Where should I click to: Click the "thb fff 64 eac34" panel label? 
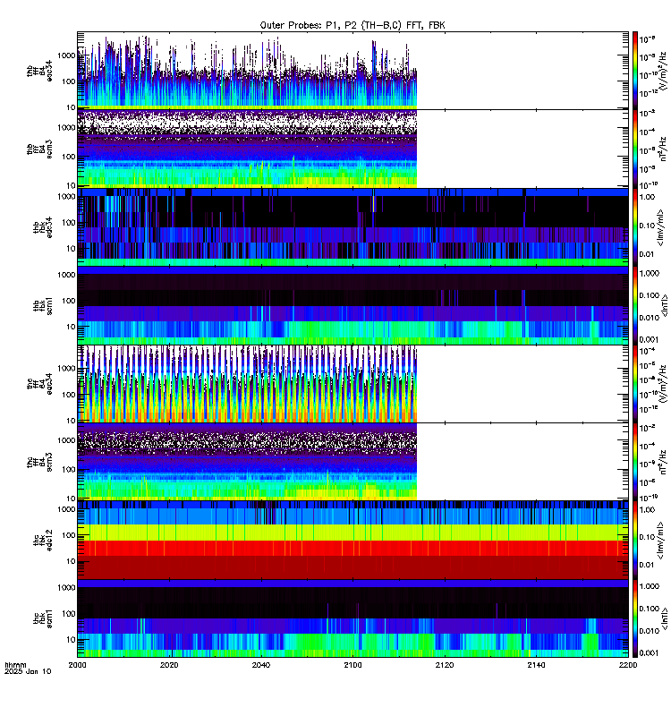[x=39, y=71]
